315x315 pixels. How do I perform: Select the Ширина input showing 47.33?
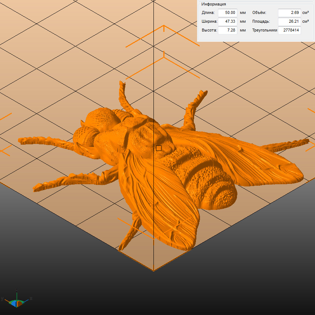(227, 22)
